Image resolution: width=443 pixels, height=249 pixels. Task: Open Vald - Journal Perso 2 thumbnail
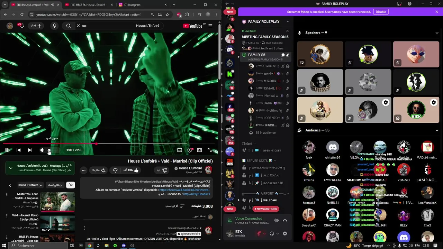click(x=57, y=222)
